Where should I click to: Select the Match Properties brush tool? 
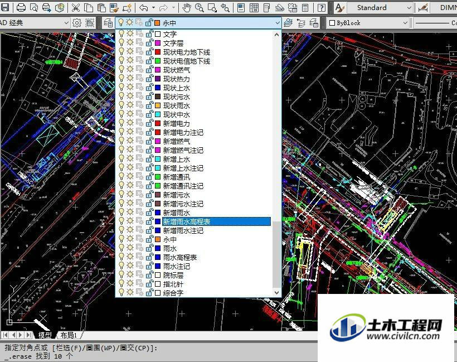[x=114, y=7]
